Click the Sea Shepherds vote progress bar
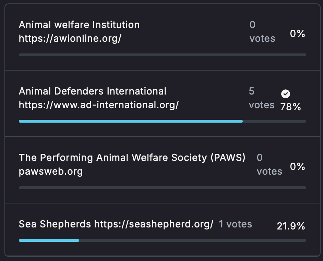Viewport: 323px width, 261px height. tap(163, 240)
